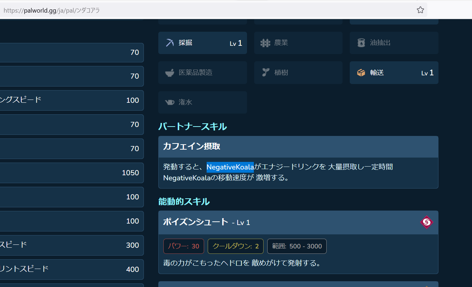This screenshot has width=472, height=287.
Task: Select the 輸送 Lv 1 work card
Action: click(394, 72)
